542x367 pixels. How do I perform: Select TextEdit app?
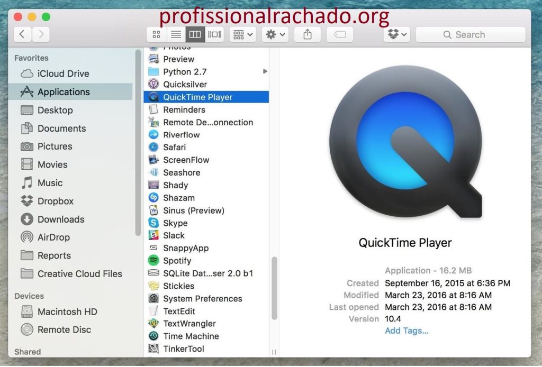(206, 311)
